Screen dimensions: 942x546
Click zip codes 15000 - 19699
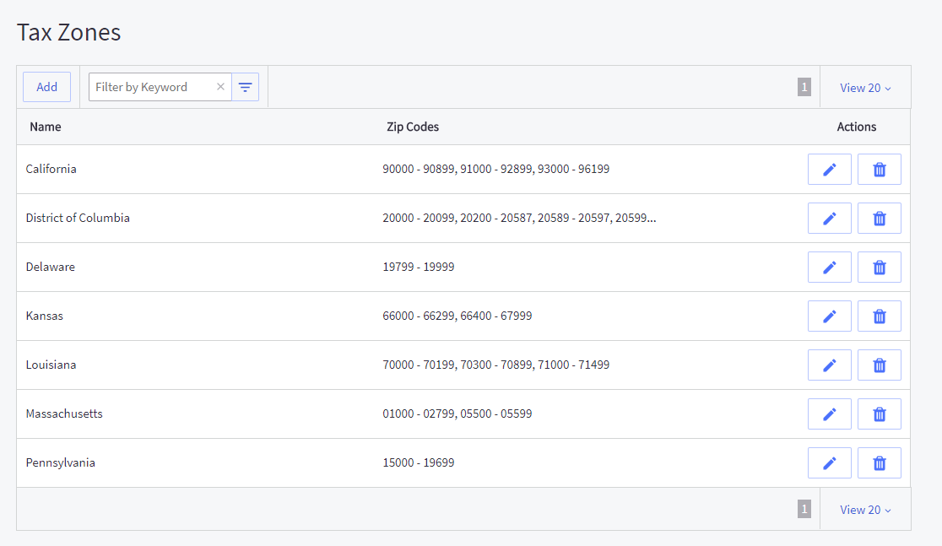(418, 462)
